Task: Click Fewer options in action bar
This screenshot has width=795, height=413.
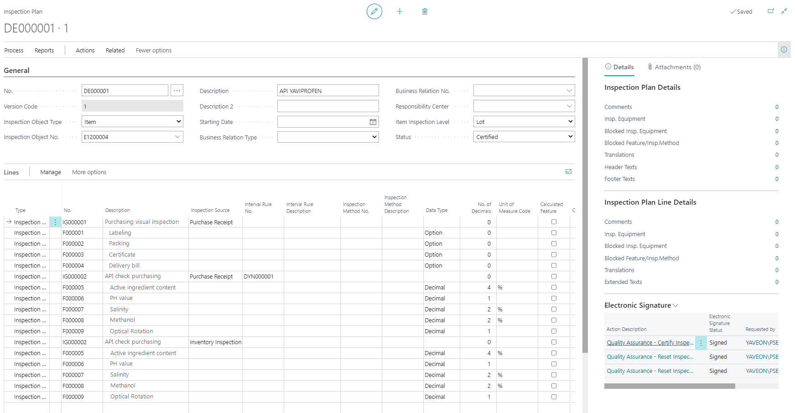Action: pyautogui.click(x=154, y=51)
